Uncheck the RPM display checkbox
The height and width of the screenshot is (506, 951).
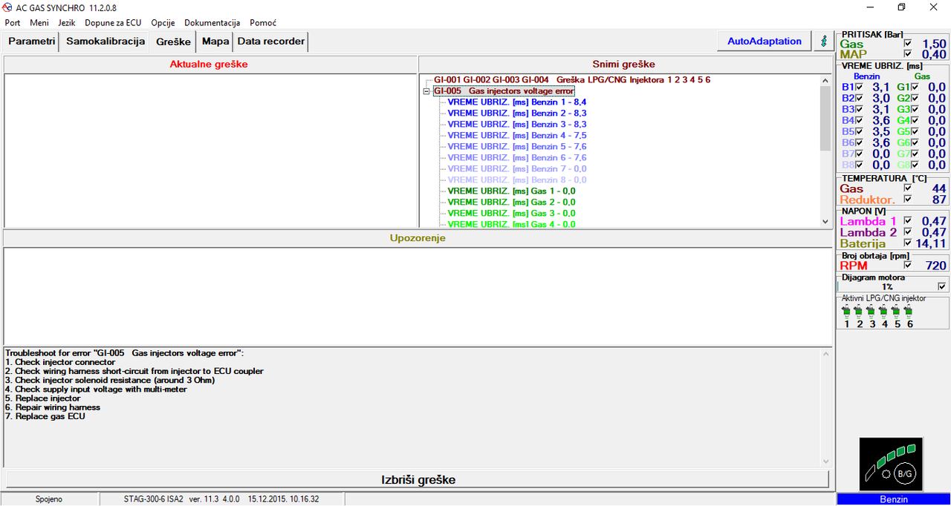coord(908,265)
